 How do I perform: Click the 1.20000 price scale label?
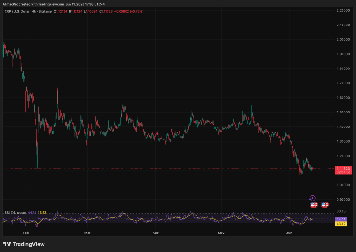click(x=343, y=156)
